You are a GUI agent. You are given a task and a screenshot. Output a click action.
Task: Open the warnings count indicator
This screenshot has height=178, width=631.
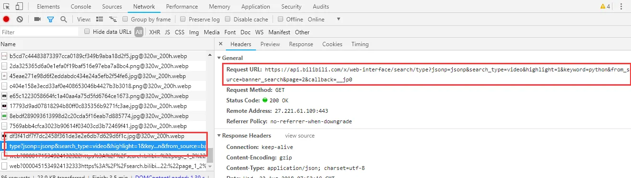coord(605,7)
